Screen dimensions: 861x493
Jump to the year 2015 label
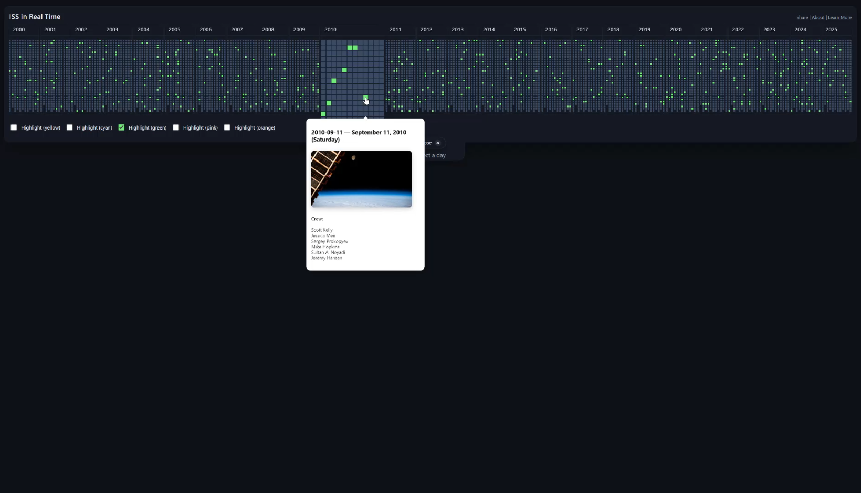coord(520,30)
